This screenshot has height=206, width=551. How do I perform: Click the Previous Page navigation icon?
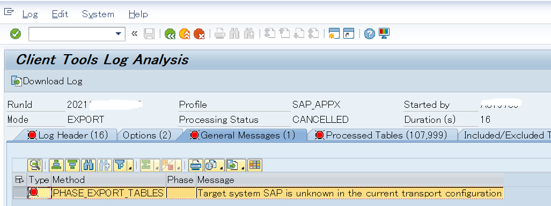284,34
